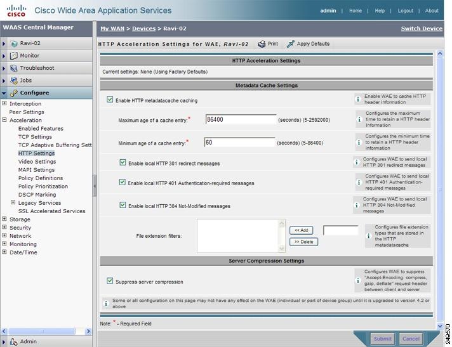Click the Logout link
Viewport: 452px width, 347px height.
click(405, 11)
